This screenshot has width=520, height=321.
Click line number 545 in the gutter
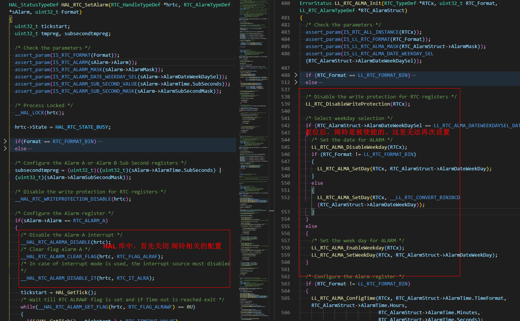tap(285, 147)
